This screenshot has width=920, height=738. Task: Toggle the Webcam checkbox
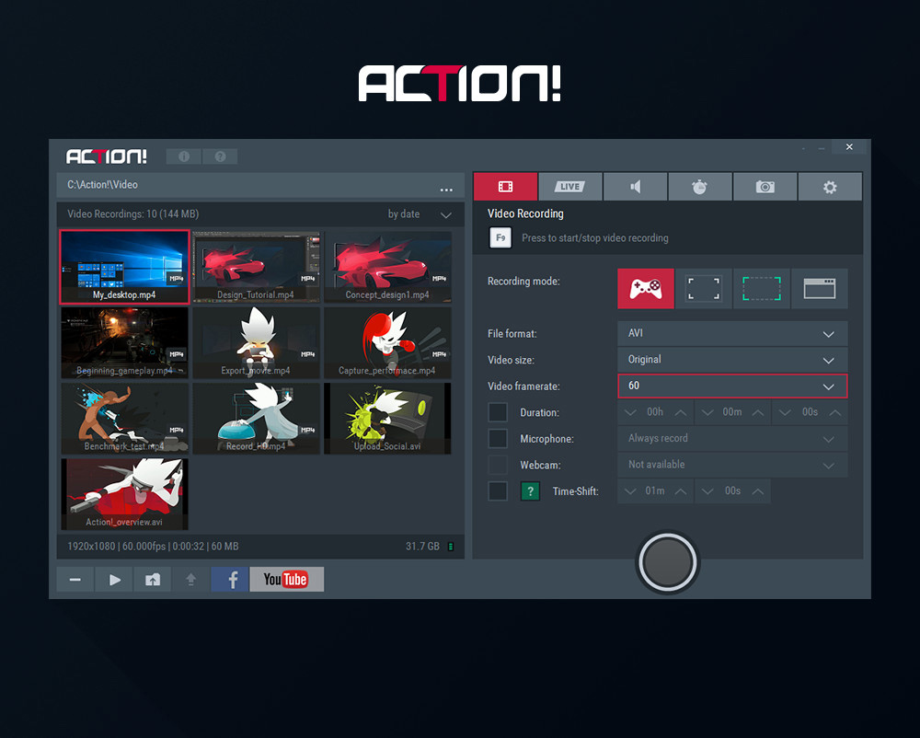pyautogui.click(x=498, y=465)
